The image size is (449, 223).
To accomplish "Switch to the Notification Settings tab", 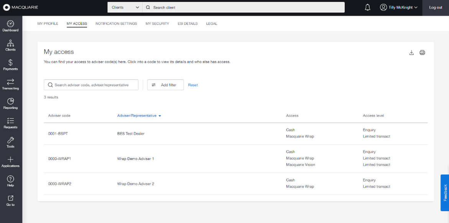I will point(116,24).
